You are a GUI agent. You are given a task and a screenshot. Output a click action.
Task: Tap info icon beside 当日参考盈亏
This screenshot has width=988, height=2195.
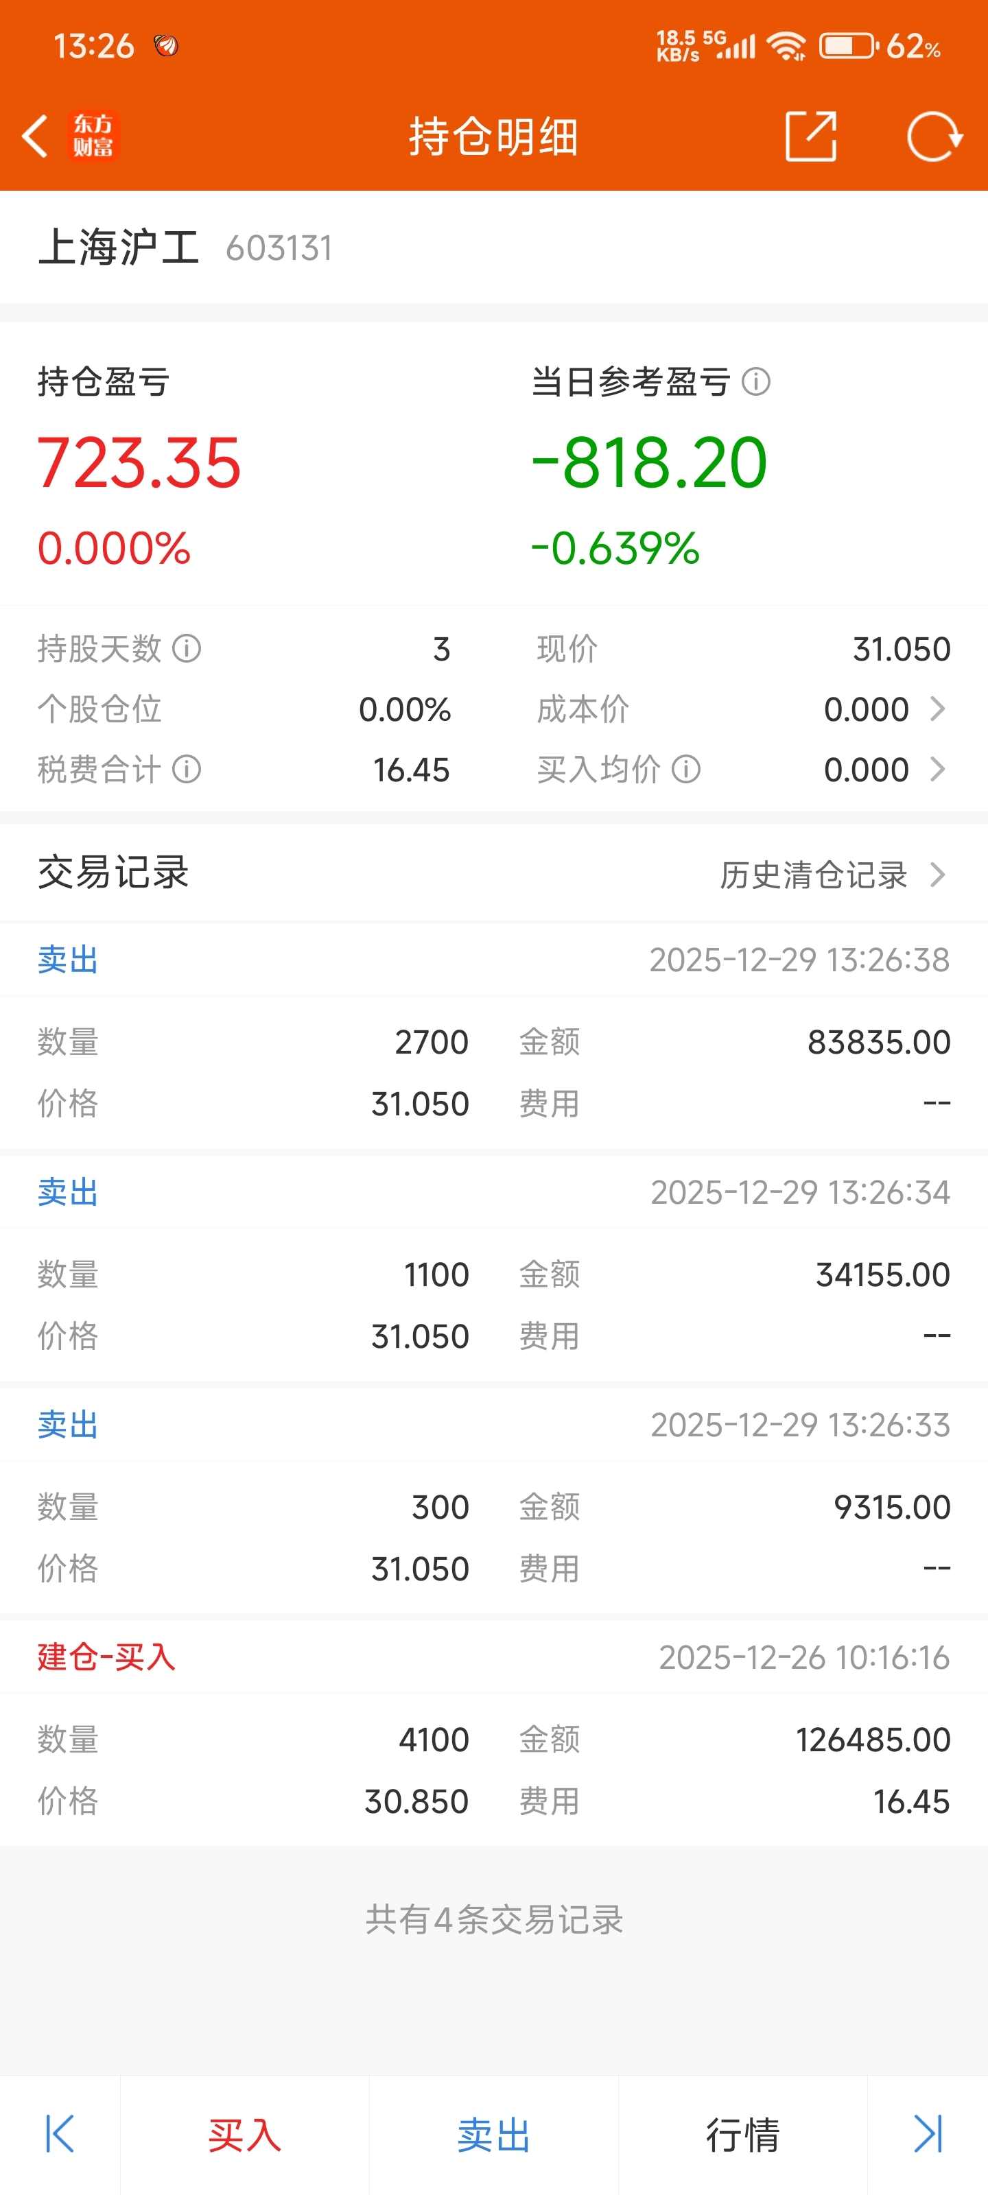(x=756, y=382)
